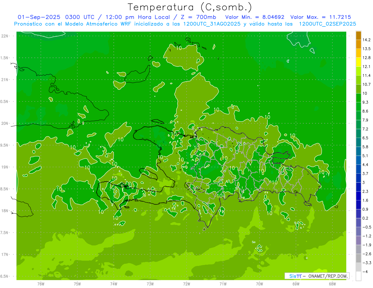Click the -3.3 colorbar value

point(366,263)
